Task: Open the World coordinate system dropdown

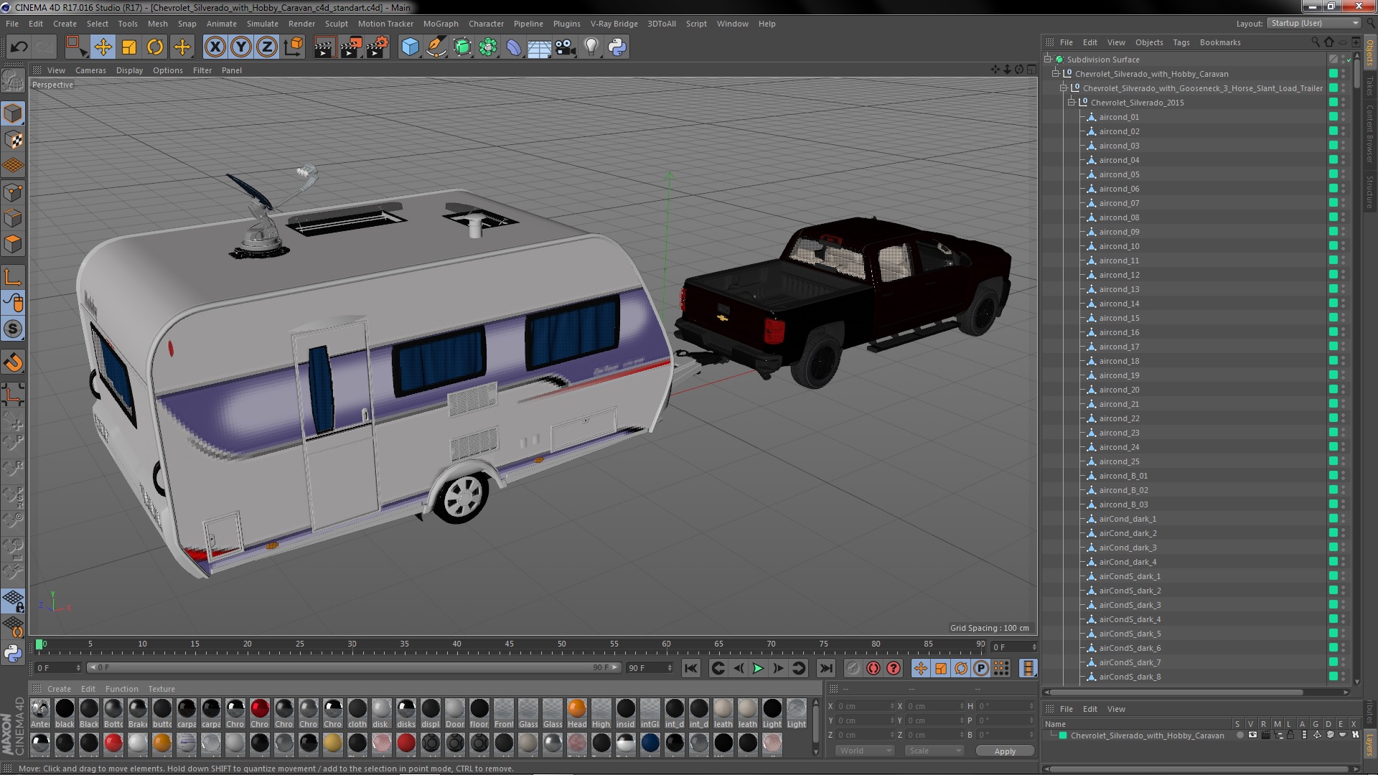Action: click(865, 751)
